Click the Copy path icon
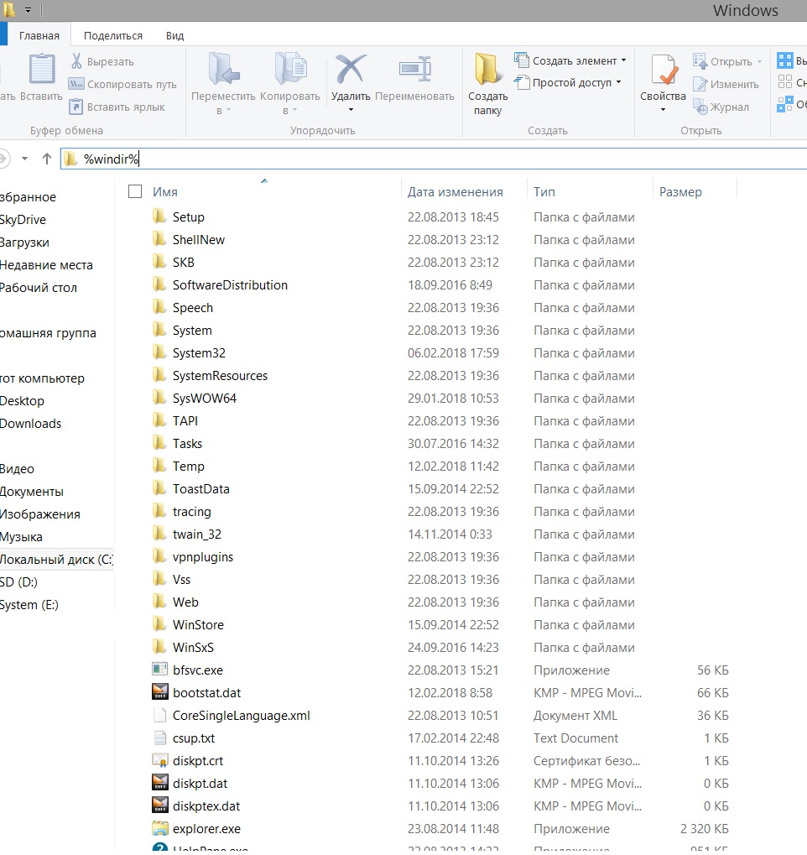The width and height of the screenshot is (807, 855). coord(76,84)
